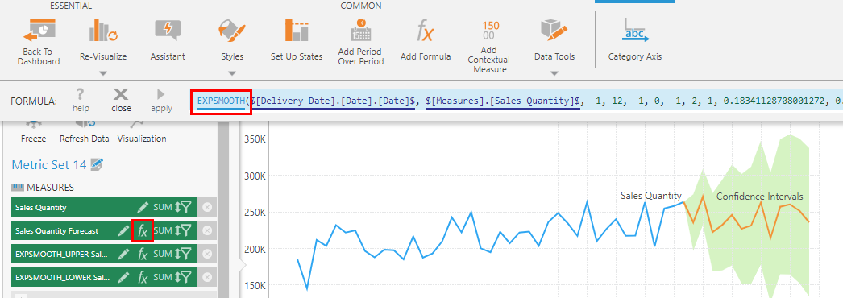Expand the Data Tools dropdown arrow
The image size is (843, 298).
click(554, 73)
